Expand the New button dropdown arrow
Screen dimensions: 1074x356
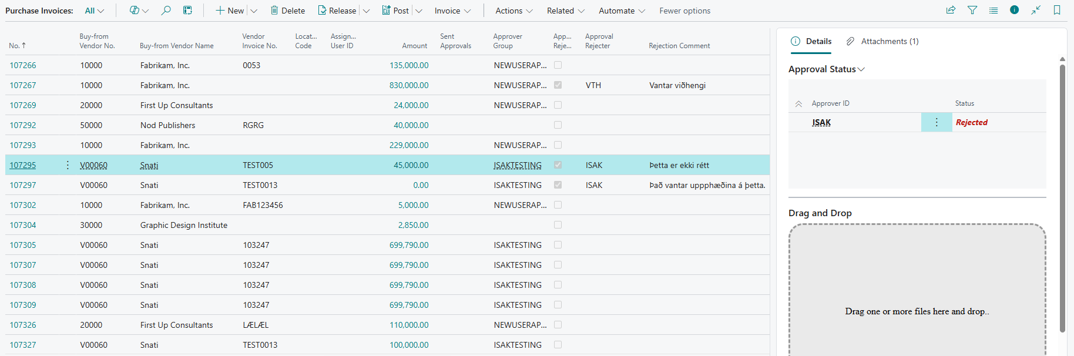254,11
